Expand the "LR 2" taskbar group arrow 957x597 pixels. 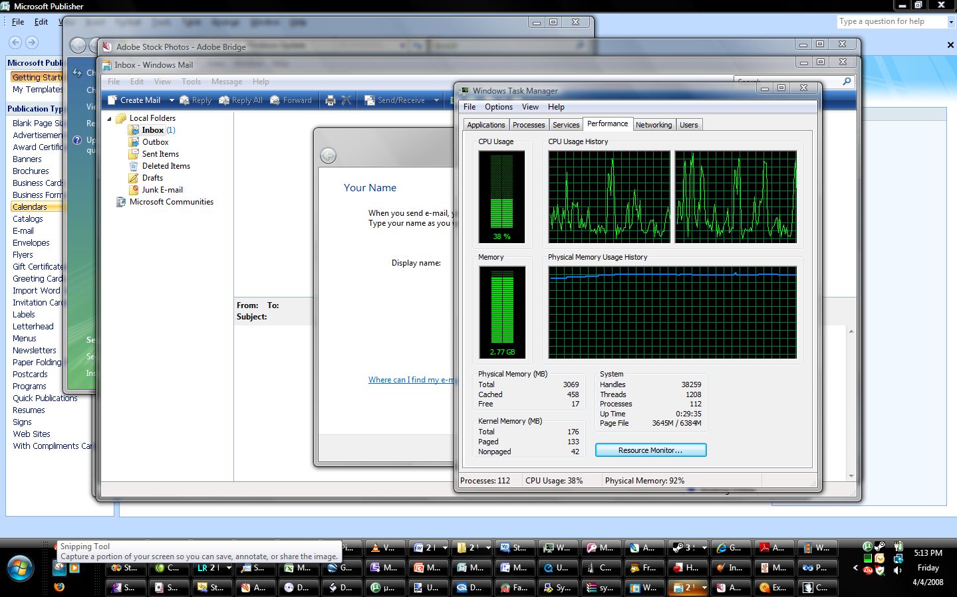pyautogui.click(x=228, y=568)
